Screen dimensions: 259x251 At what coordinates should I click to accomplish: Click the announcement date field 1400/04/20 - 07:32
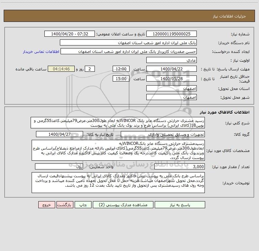coord(70,34)
